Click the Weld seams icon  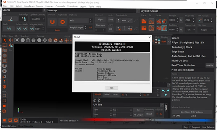coord(9,29)
